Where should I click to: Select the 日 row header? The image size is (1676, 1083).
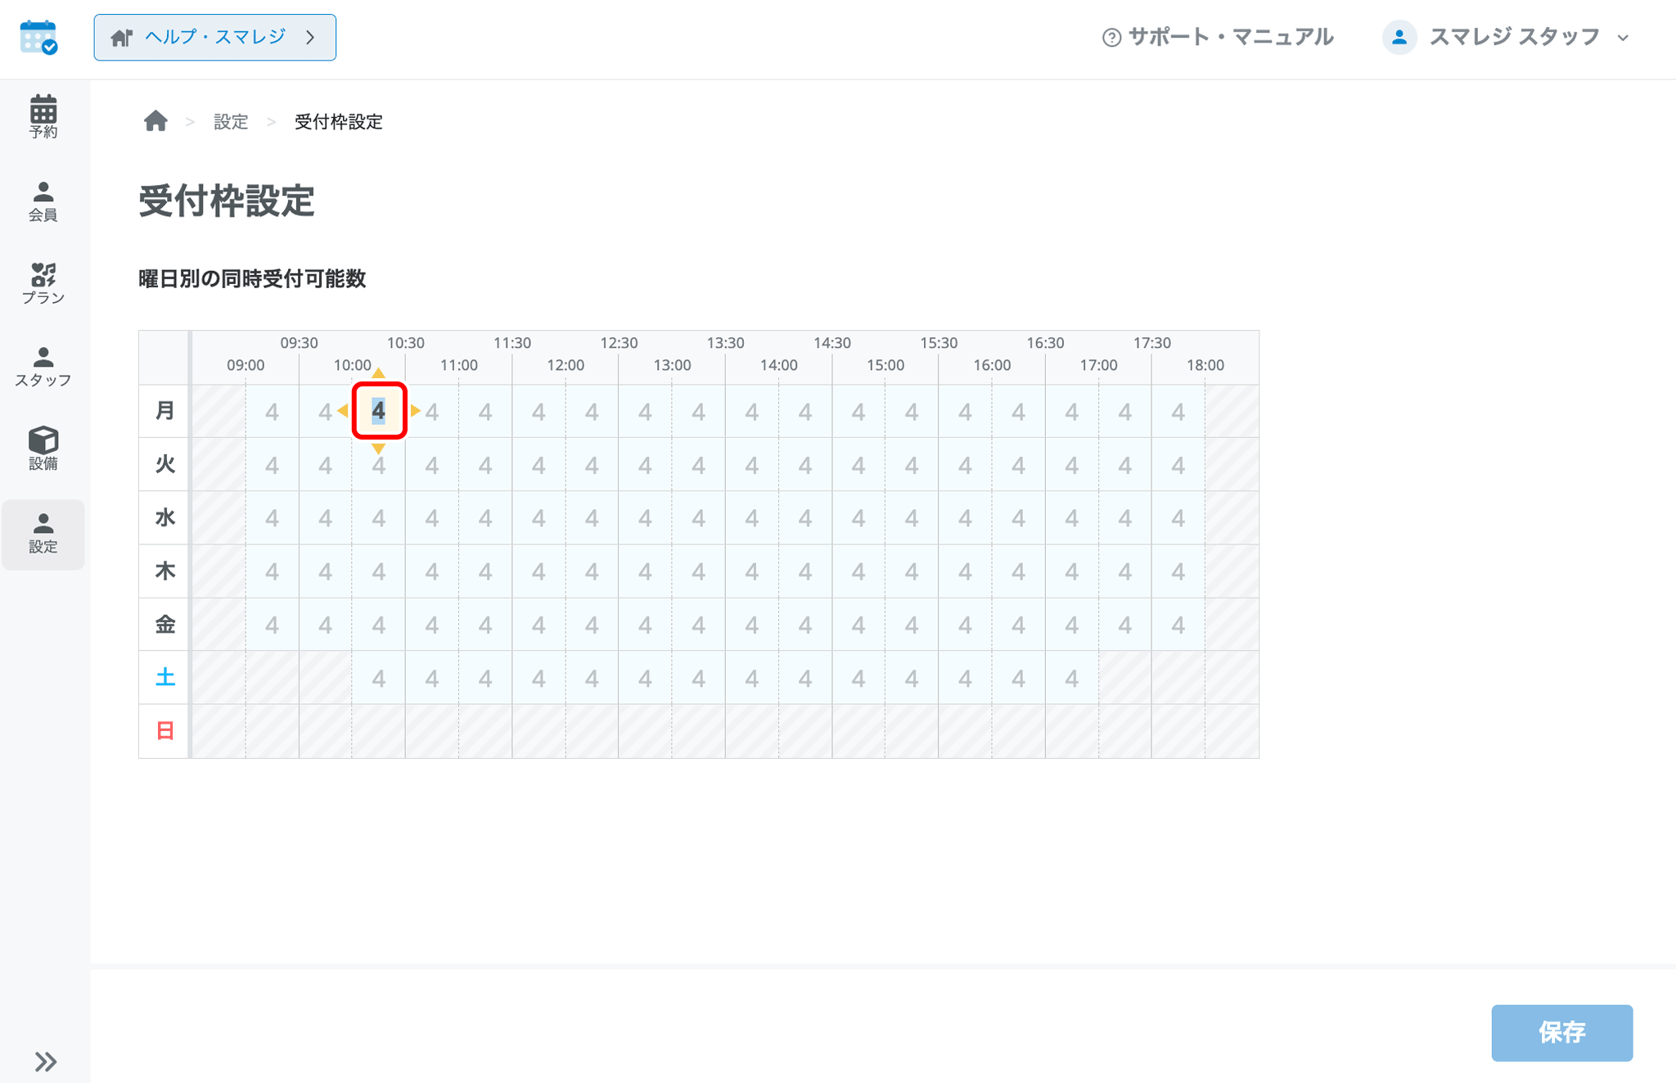pos(164,731)
